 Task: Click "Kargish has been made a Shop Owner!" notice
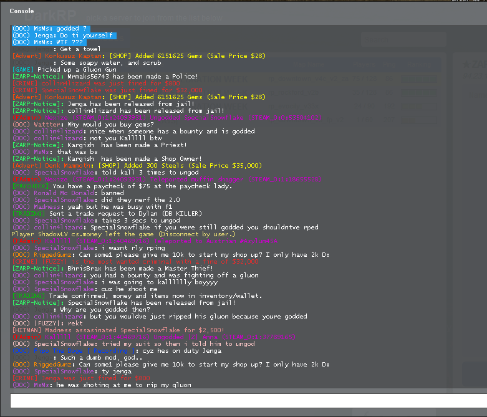(x=107, y=159)
